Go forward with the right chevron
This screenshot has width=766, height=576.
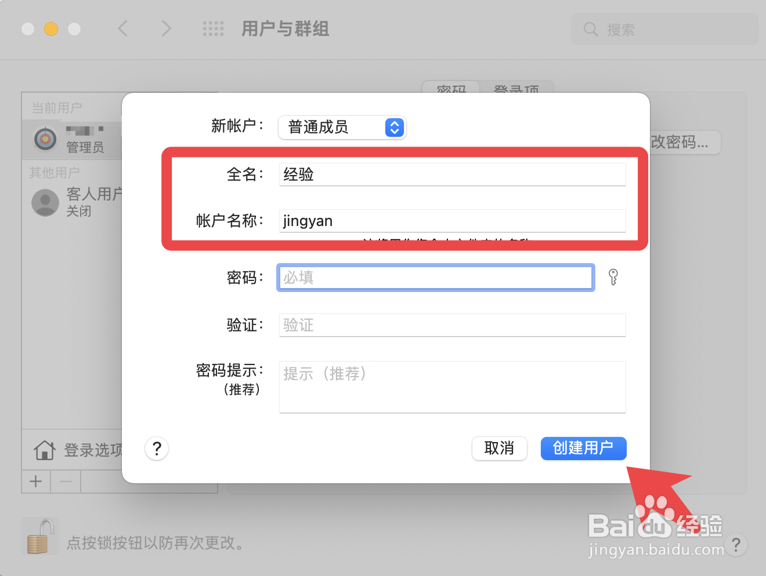[166, 28]
